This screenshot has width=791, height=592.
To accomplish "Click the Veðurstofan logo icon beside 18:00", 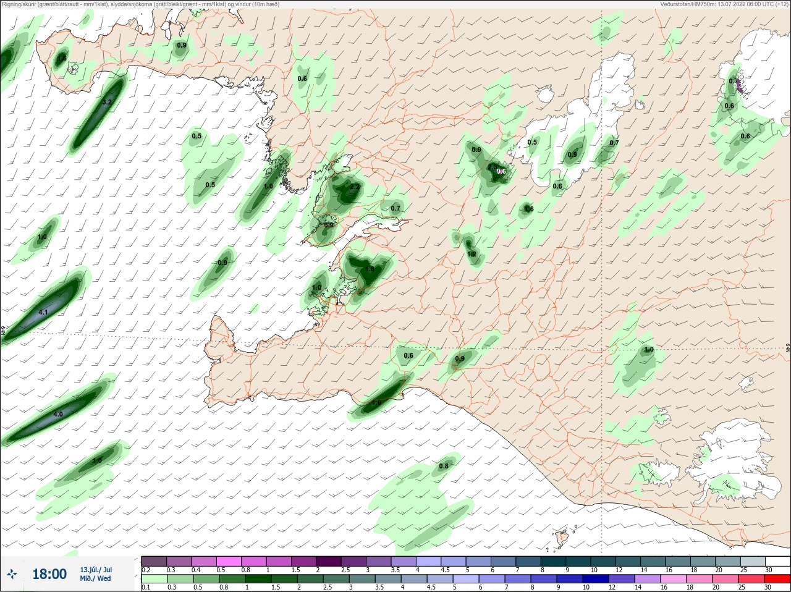I will click(12, 575).
